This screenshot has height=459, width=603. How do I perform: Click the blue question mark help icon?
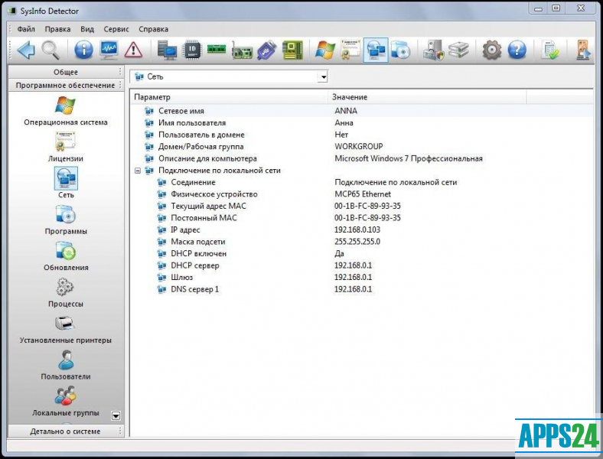[x=517, y=50]
